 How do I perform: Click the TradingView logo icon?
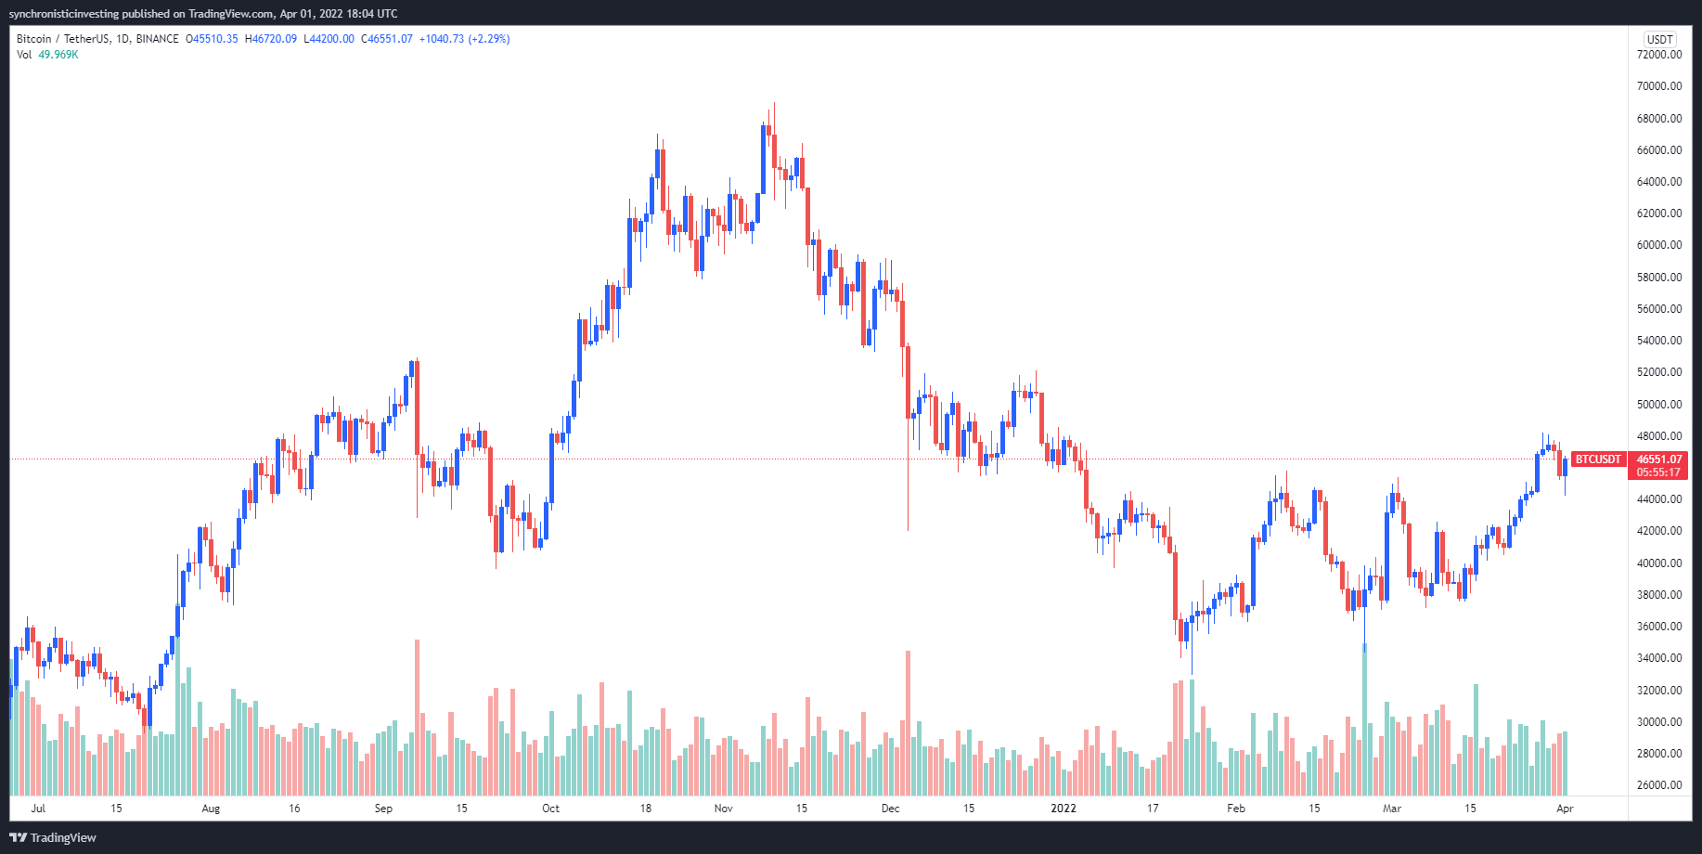(x=18, y=837)
